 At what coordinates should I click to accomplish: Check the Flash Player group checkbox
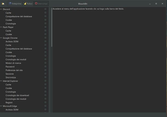45,27
